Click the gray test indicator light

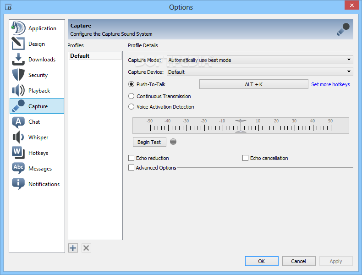[173, 142]
